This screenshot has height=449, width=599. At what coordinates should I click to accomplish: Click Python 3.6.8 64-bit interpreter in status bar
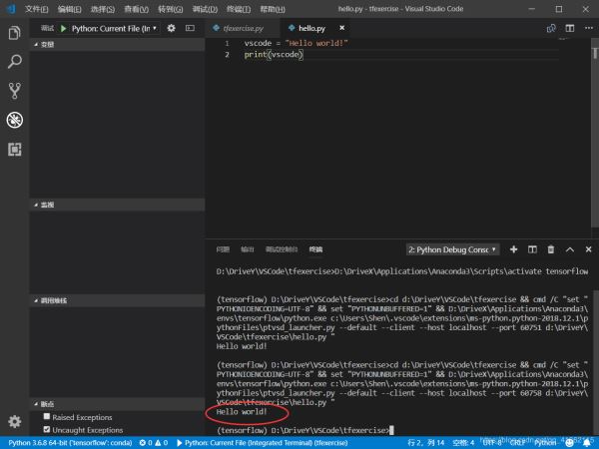coord(70,442)
